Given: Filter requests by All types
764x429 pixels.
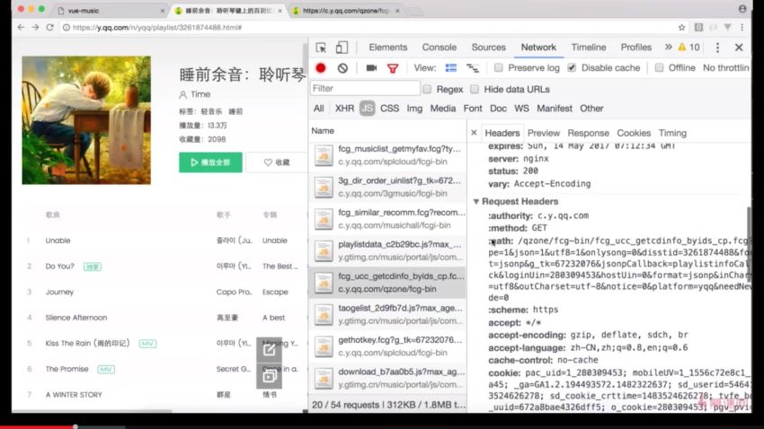Looking at the screenshot, I should coord(319,109).
